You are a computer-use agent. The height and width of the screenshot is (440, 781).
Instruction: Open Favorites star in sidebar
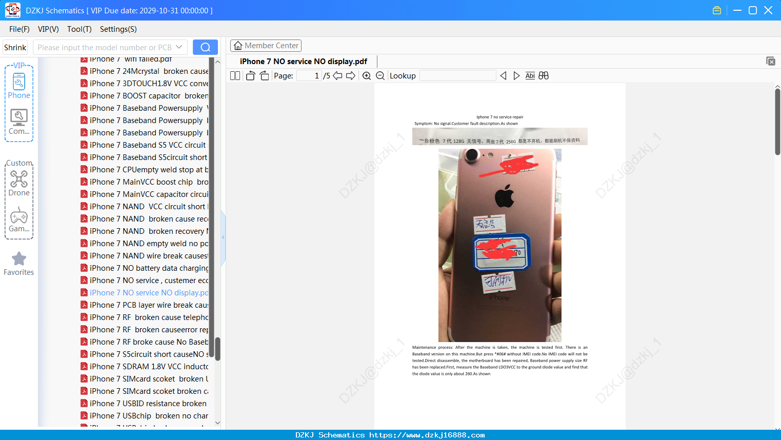coord(19,264)
